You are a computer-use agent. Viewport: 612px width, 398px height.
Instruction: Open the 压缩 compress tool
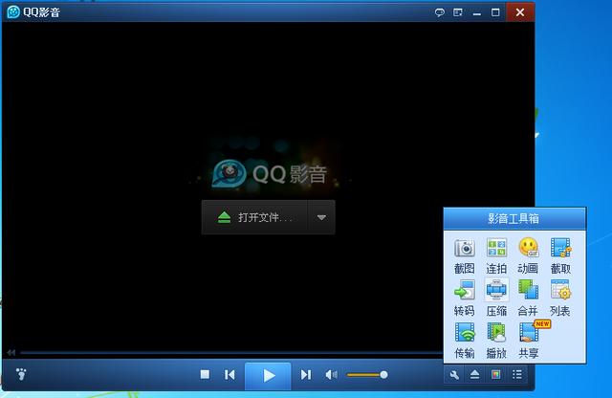coord(496,298)
